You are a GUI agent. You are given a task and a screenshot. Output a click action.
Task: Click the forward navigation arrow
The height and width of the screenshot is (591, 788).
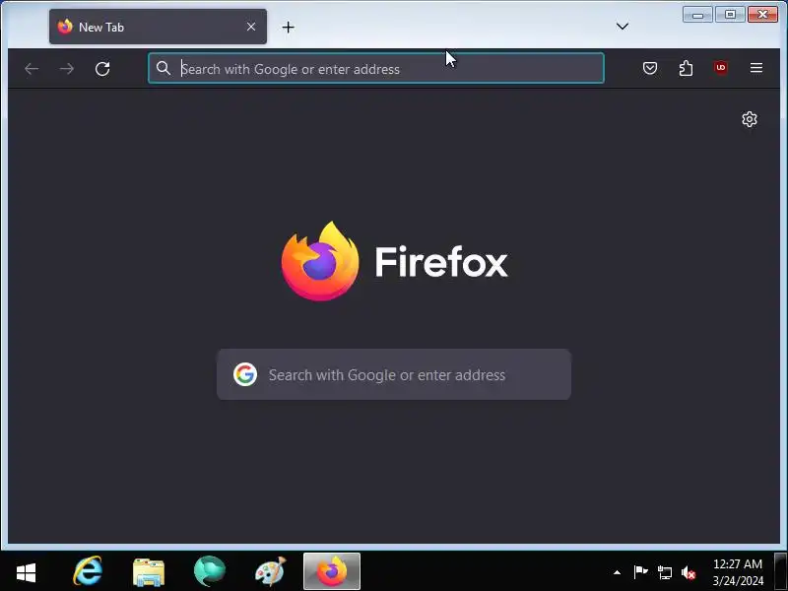pos(66,68)
